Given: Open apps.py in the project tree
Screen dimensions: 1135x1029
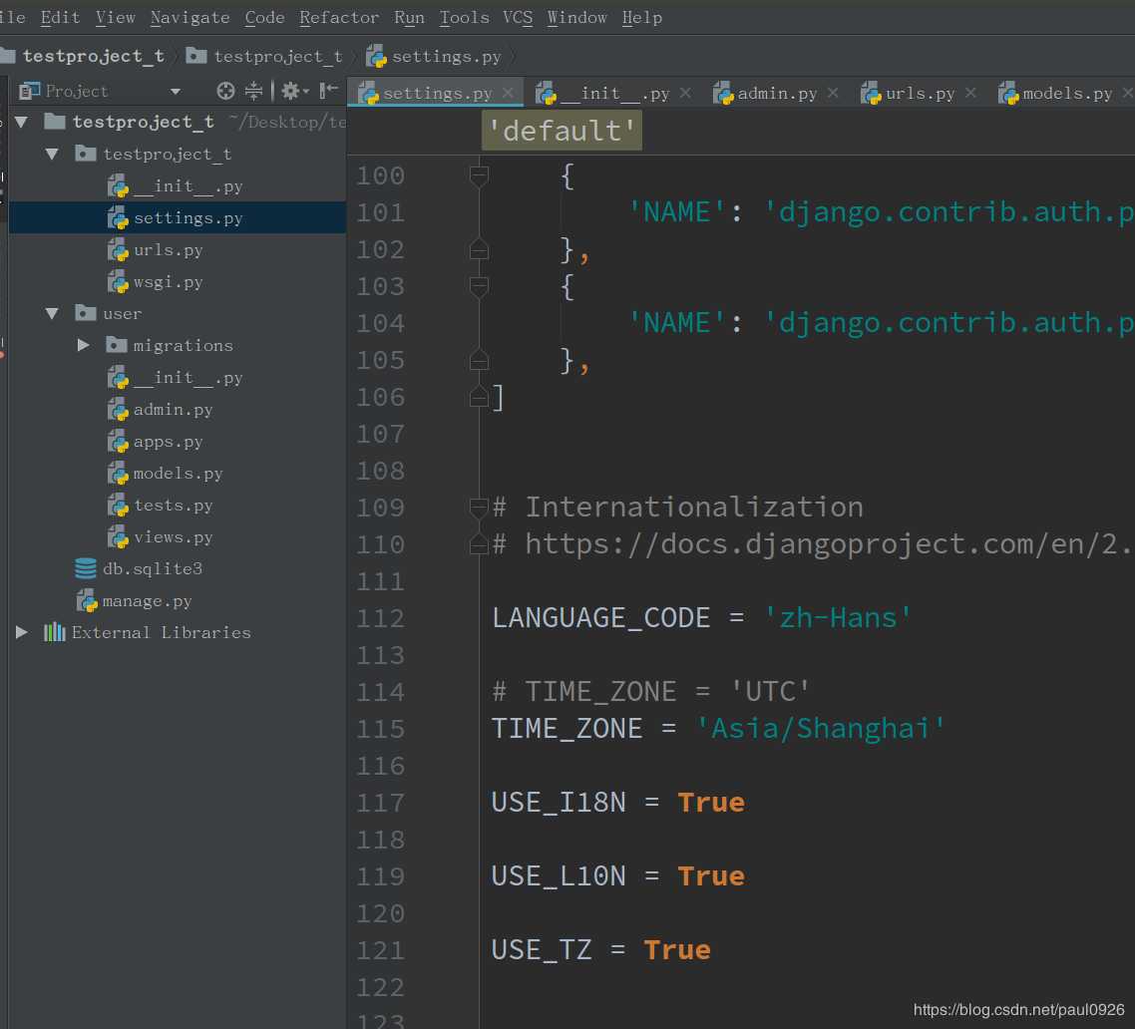Looking at the screenshot, I should [168, 442].
